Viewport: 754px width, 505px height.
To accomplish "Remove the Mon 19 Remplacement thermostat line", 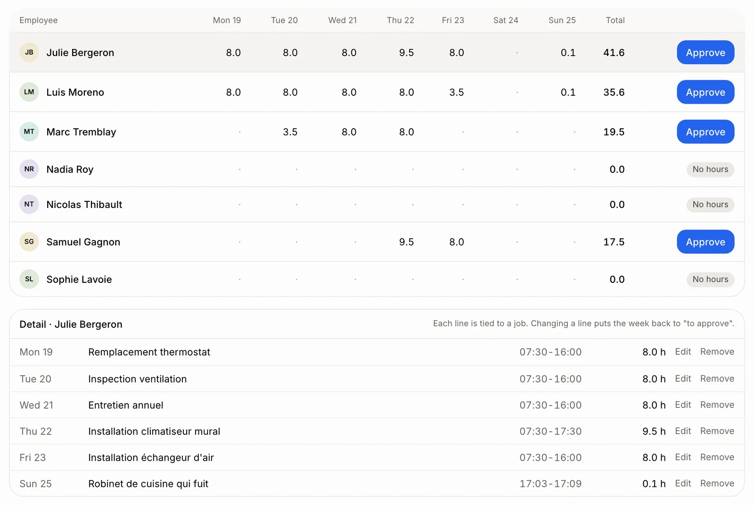I will click(717, 352).
